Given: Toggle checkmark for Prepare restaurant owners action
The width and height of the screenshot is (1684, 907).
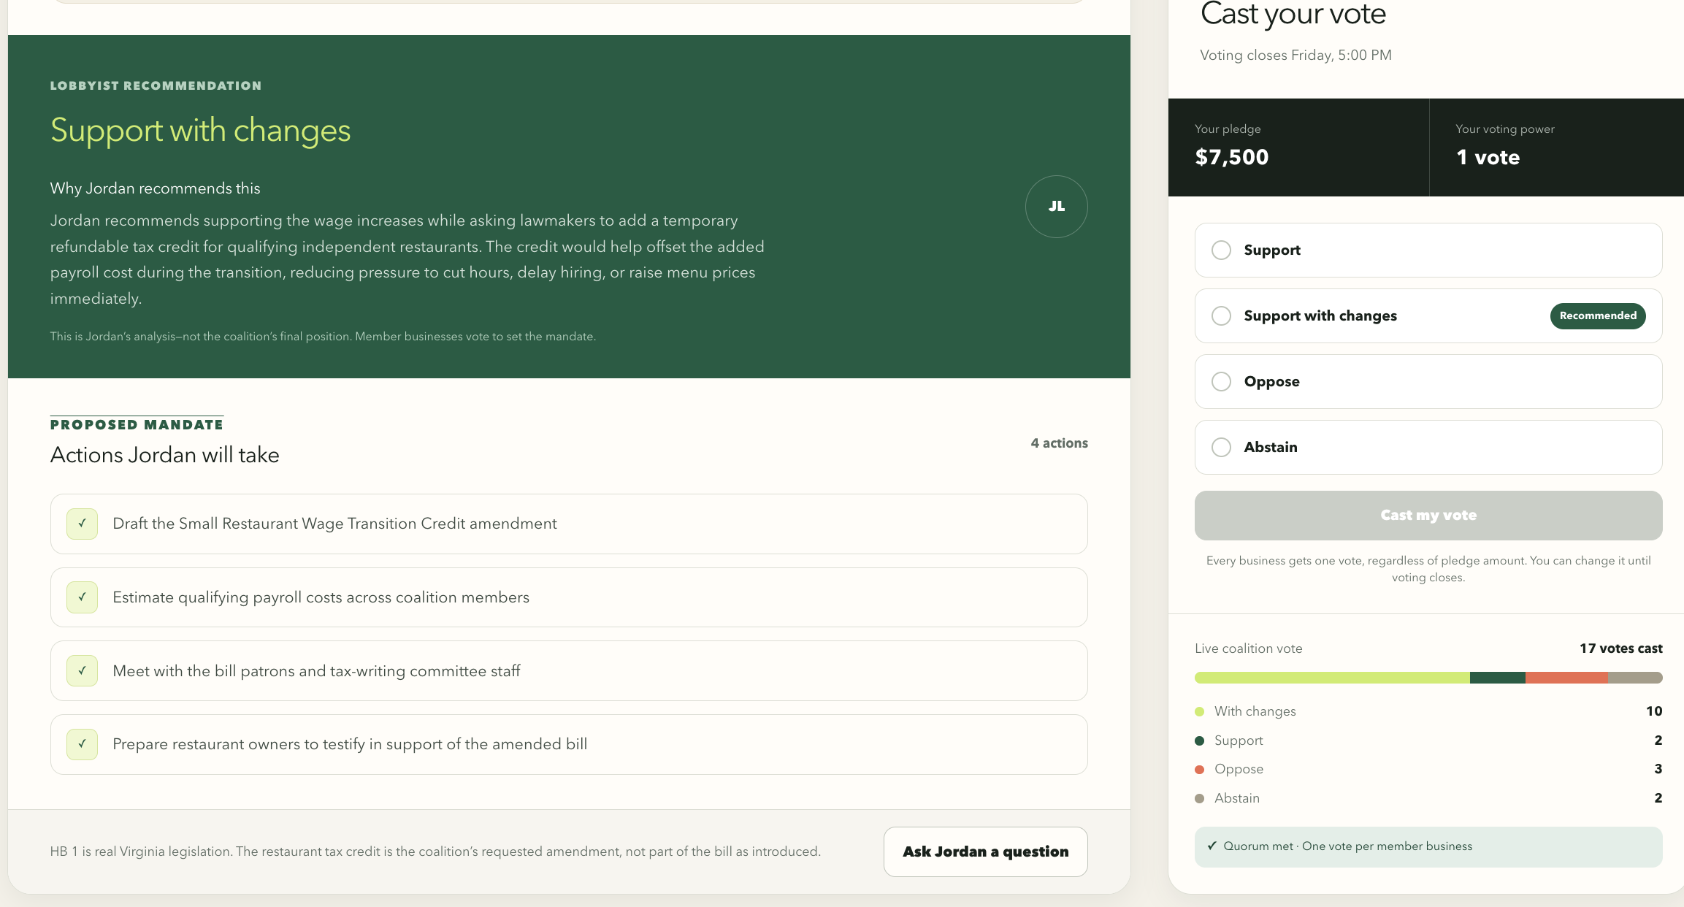Looking at the screenshot, I should pos(82,744).
